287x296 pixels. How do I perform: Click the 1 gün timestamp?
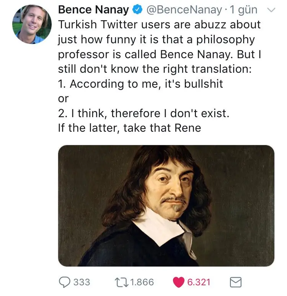(244, 10)
